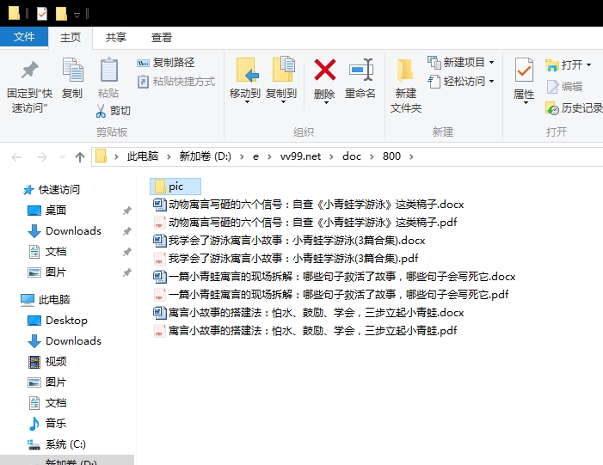
Task: Select 寓言小故事的搭建法 .pdf file
Action: coord(305,331)
